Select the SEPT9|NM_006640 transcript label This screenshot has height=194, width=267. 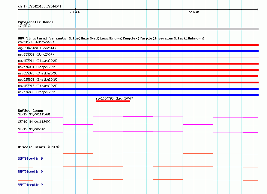(31, 129)
